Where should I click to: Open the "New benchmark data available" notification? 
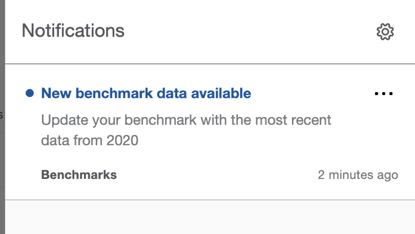146,93
